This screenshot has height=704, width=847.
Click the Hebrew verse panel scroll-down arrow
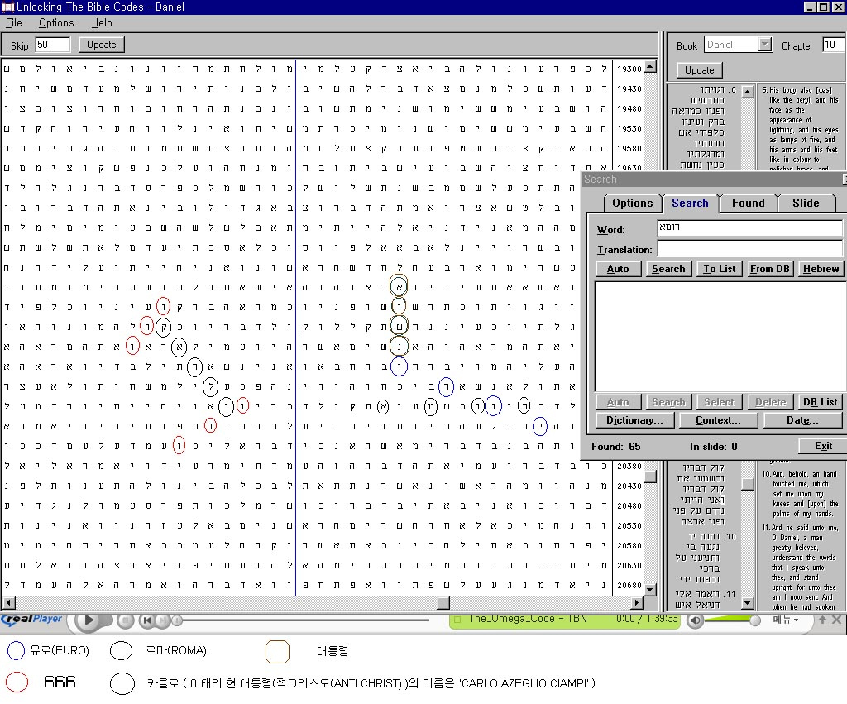(x=748, y=602)
